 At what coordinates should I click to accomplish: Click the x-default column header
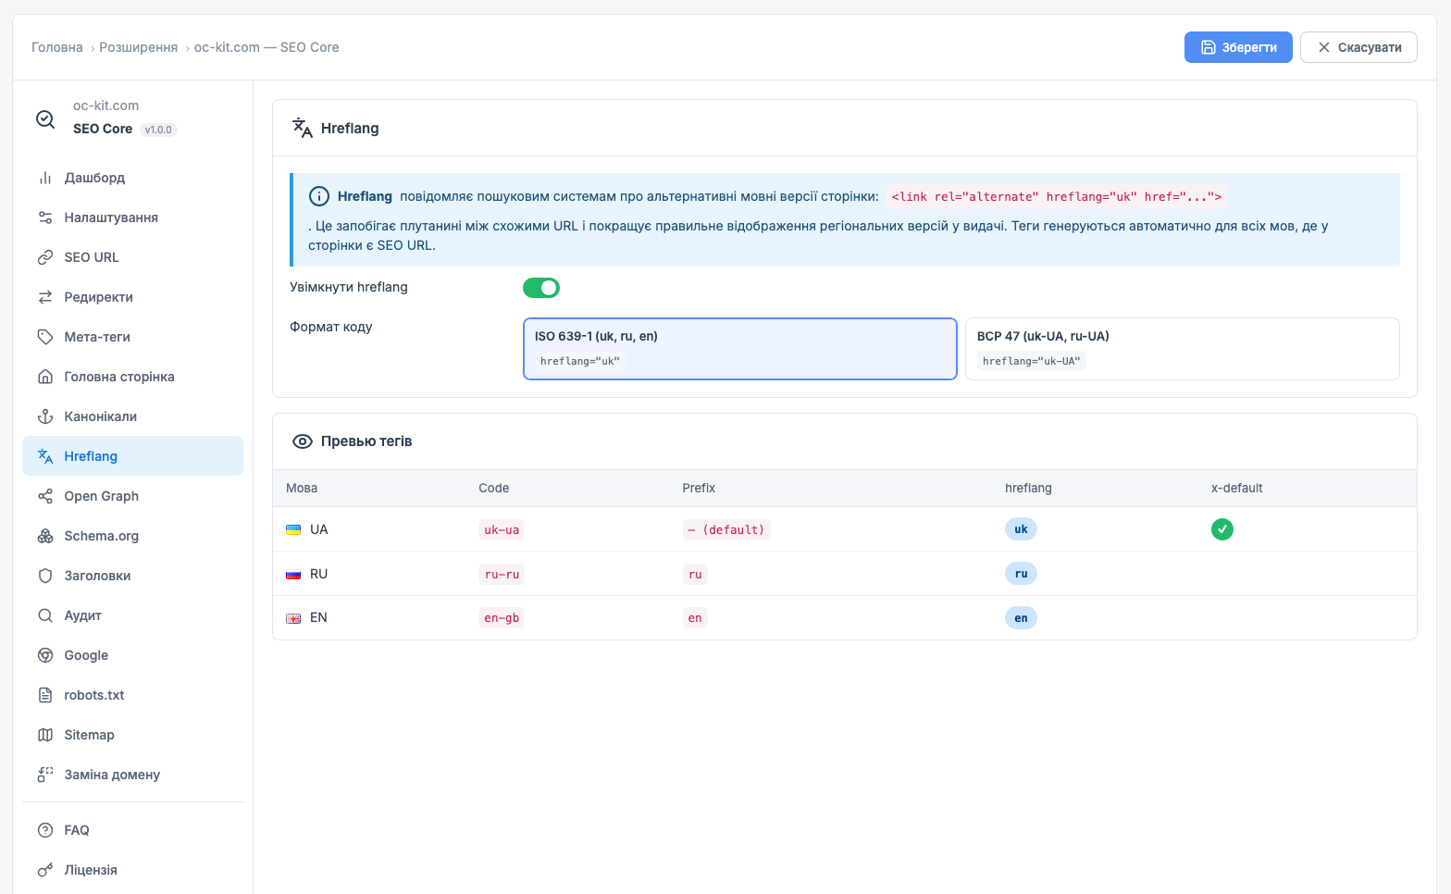coord(1236,488)
